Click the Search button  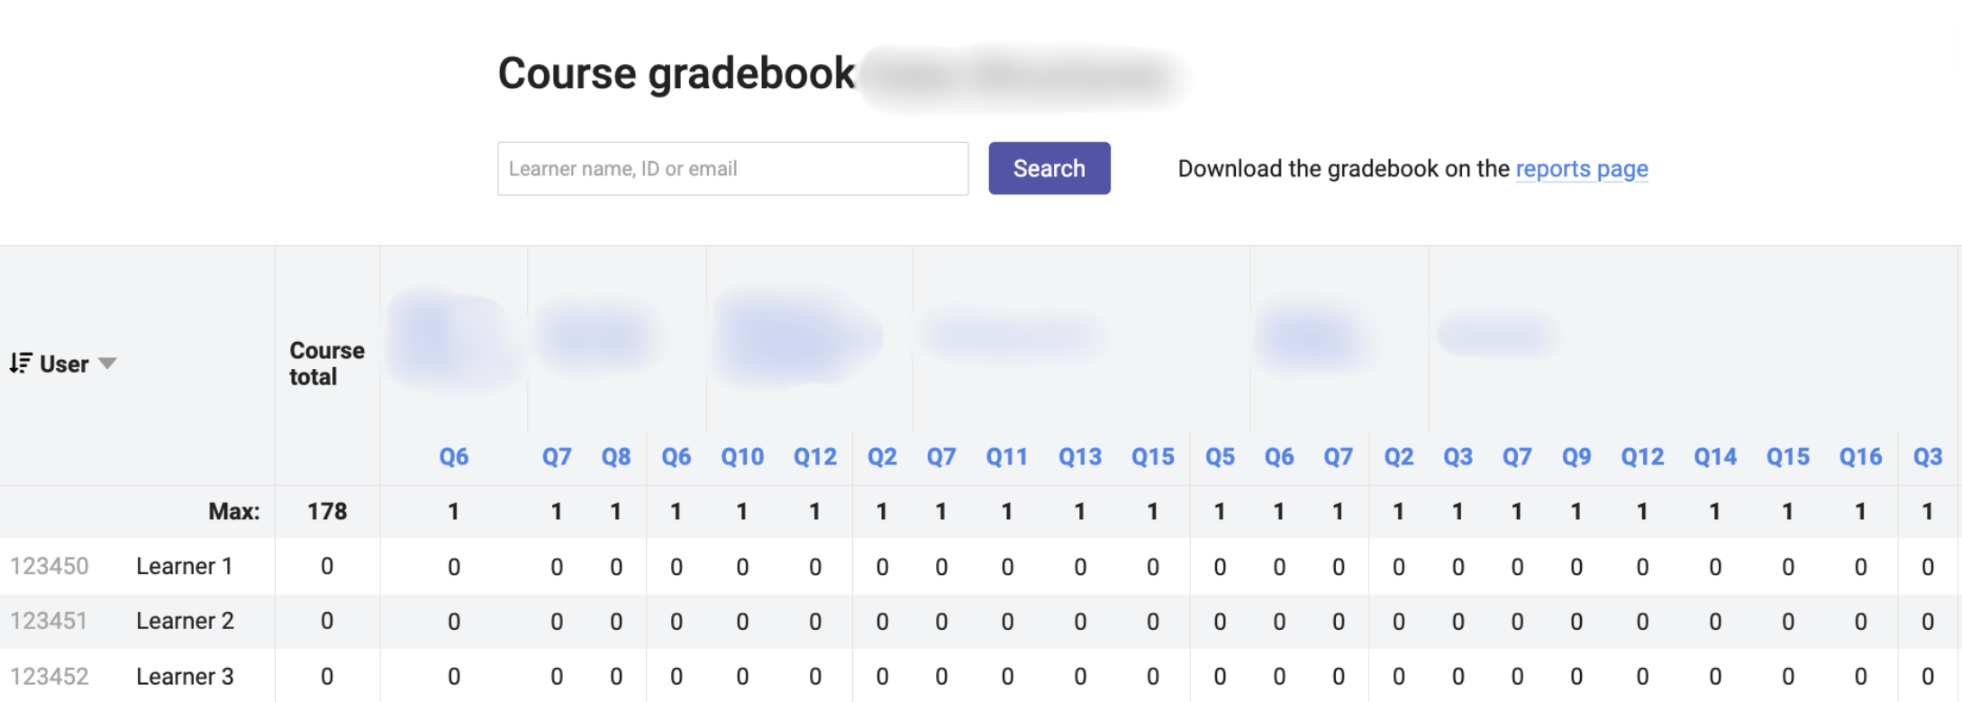(x=1049, y=168)
